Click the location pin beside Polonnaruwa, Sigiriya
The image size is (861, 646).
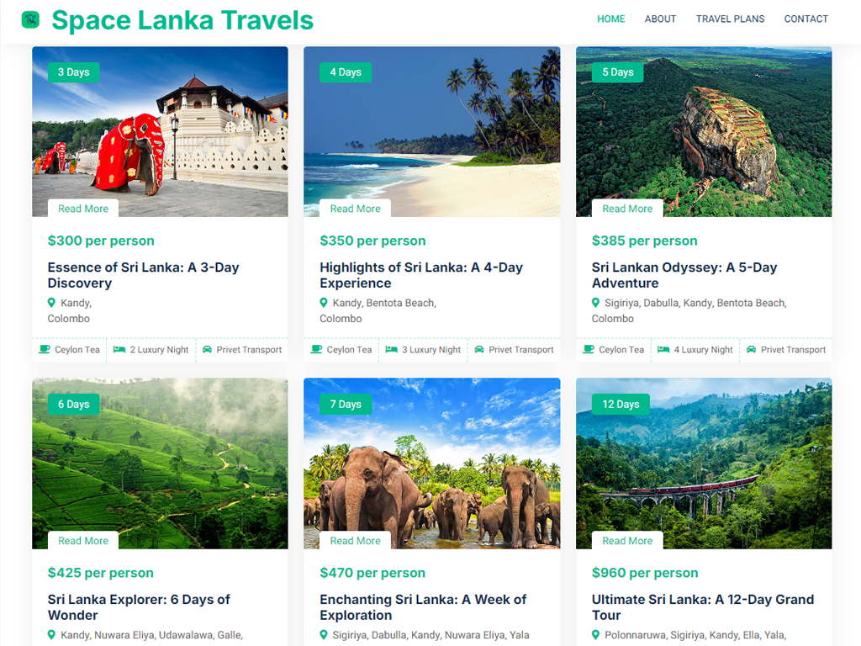pyautogui.click(x=595, y=635)
